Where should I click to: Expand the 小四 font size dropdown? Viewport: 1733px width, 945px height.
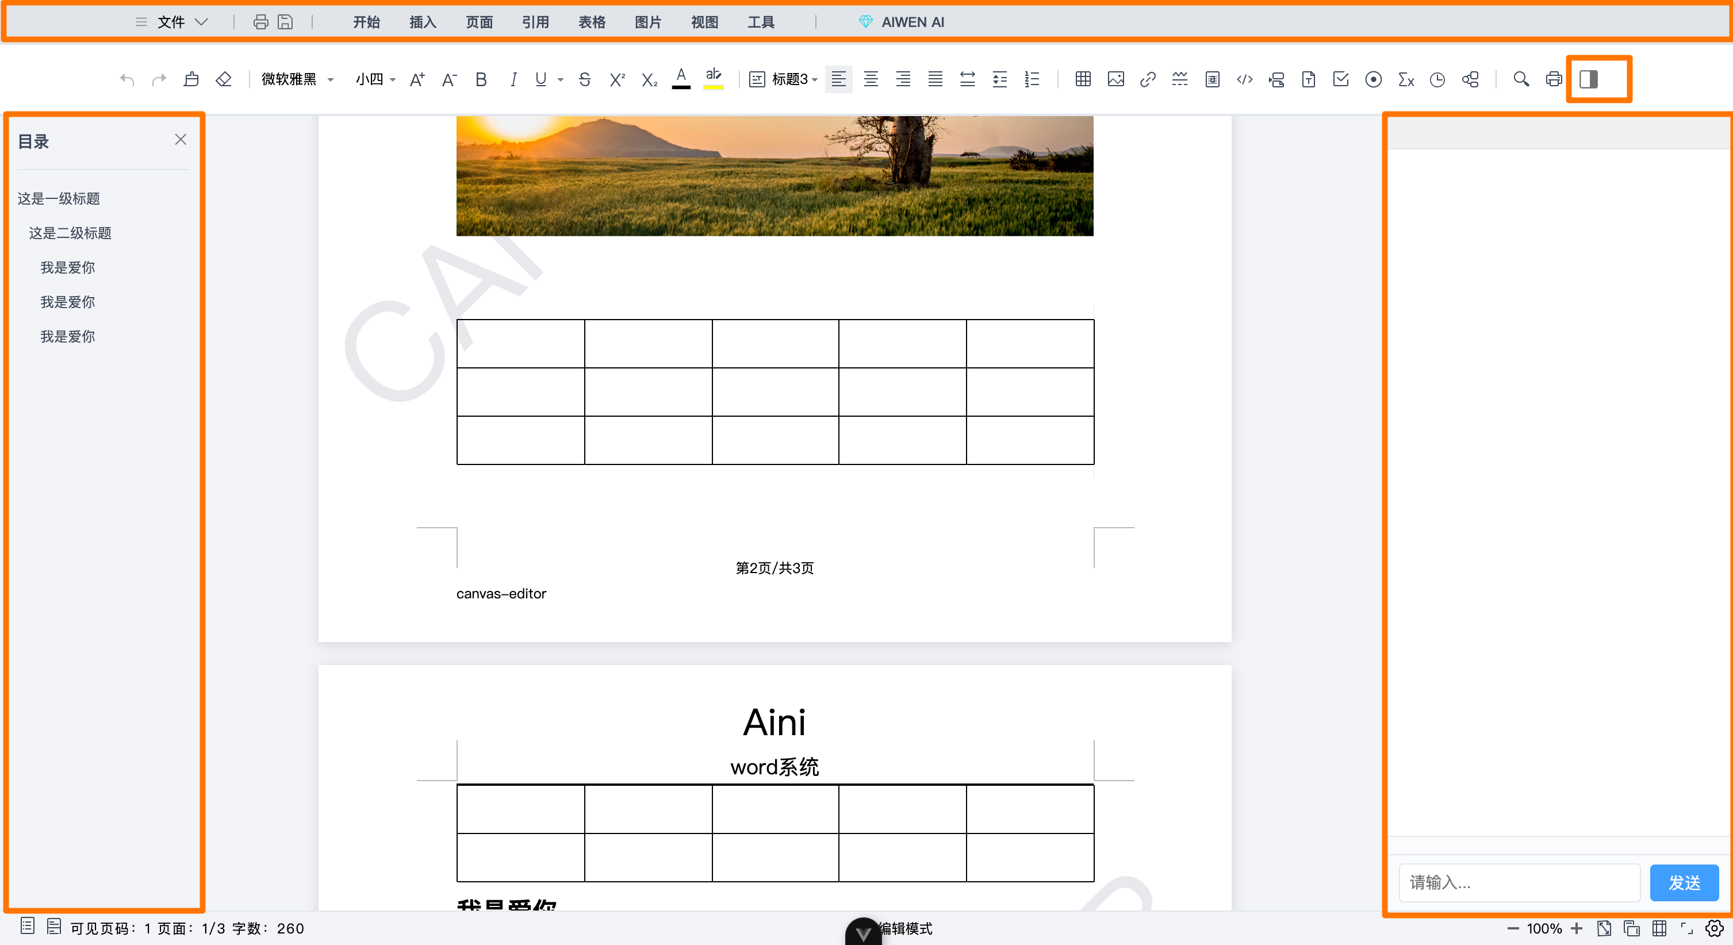coord(375,79)
